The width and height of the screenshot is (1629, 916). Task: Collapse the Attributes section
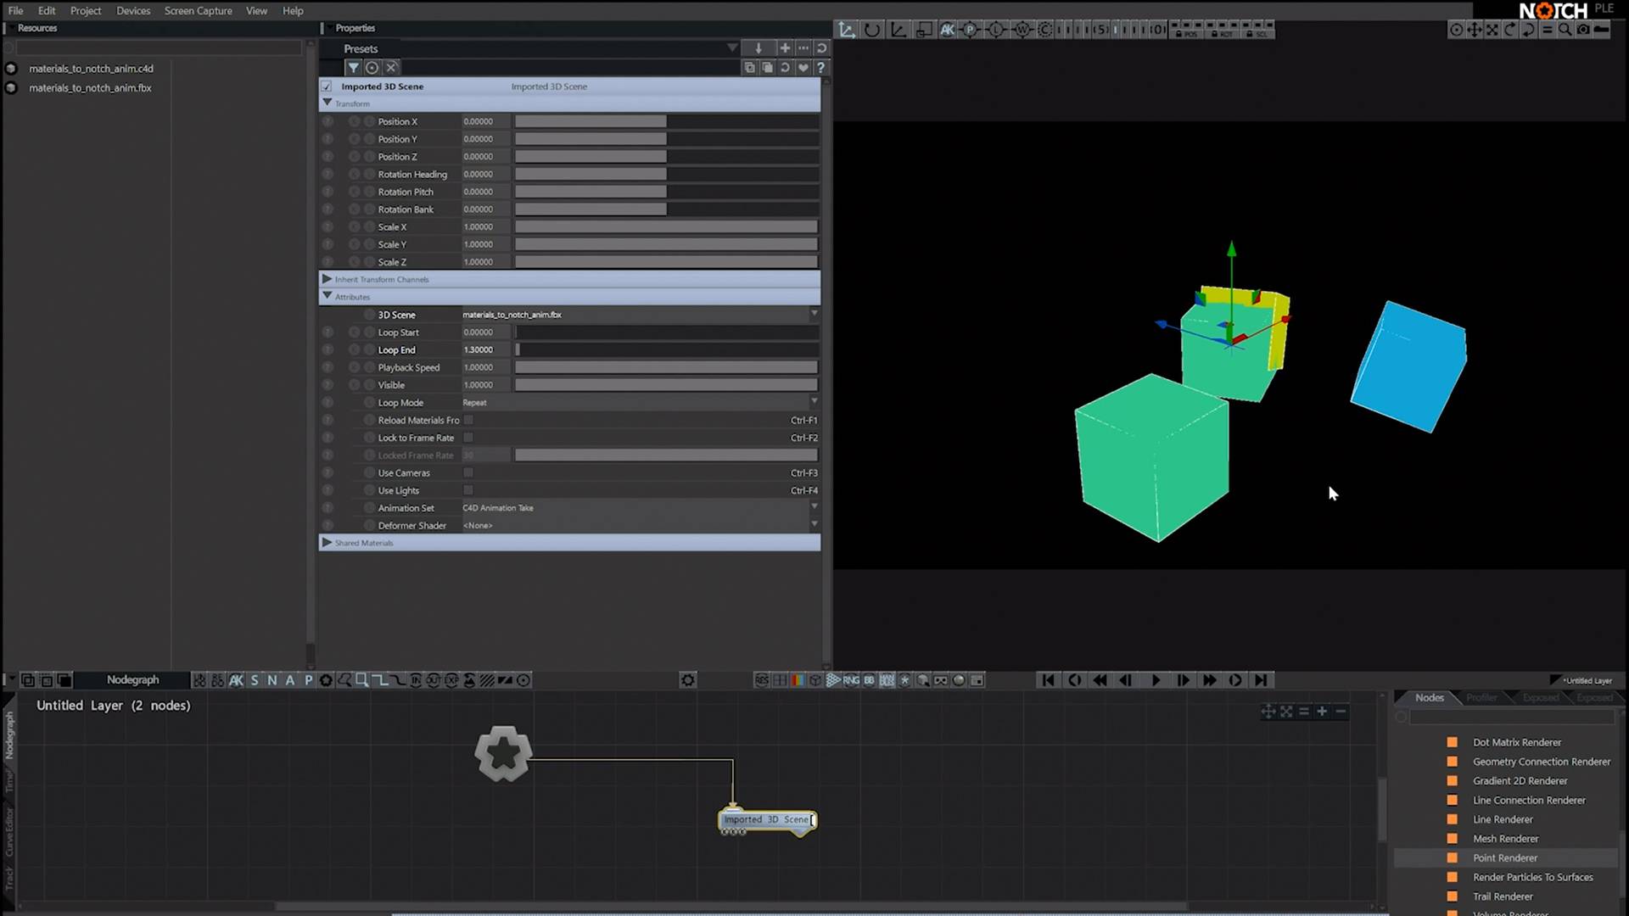[327, 296]
